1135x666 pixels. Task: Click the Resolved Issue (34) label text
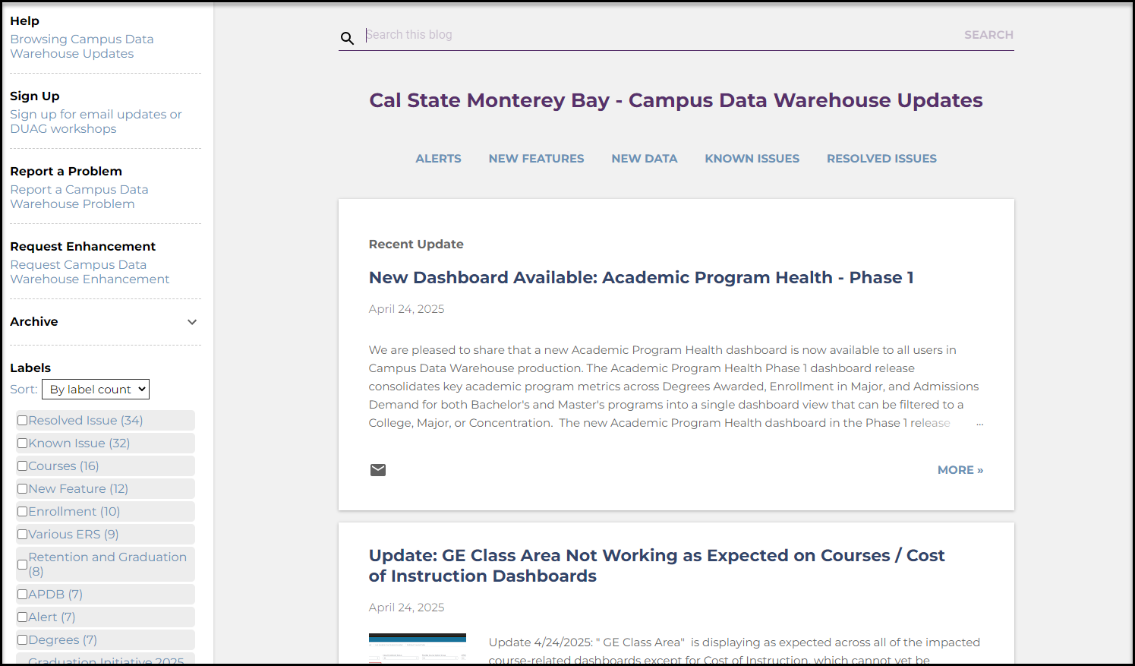(x=86, y=421)
